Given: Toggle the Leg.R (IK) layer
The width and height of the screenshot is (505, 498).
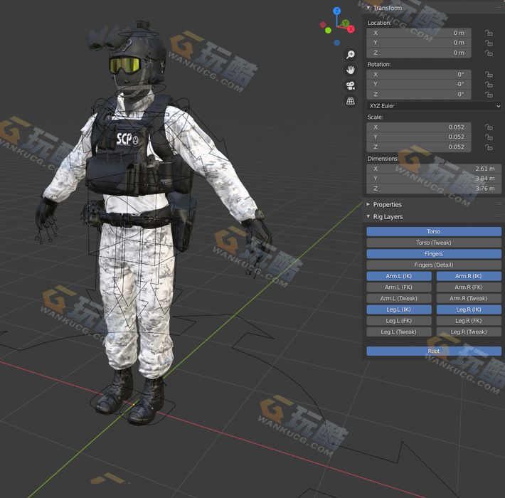Looking at the screenshot, I should (x=469, y=309).
